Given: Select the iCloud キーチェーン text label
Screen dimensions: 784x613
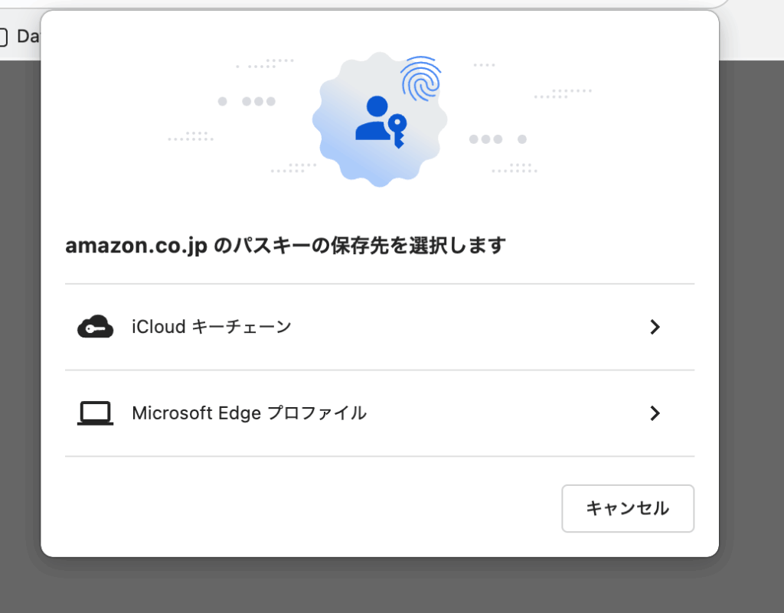Looking at the screenshot, I should tap(211, 328).
